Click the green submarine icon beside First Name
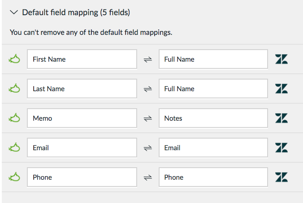 coord(14,59)
